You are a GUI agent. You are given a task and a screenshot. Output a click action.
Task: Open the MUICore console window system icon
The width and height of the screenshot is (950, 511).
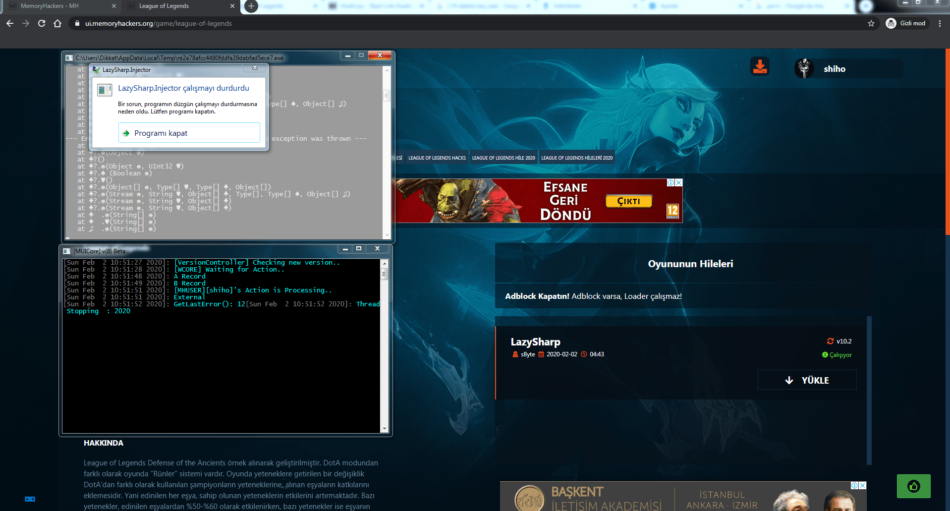tap(67, 251)
